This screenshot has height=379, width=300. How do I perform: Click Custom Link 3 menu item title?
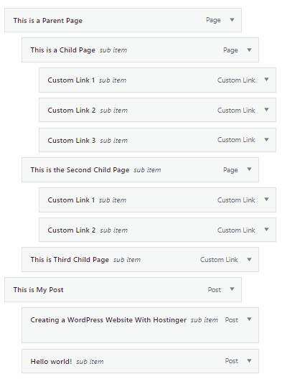pyautogui.click(x=72, y=140)
